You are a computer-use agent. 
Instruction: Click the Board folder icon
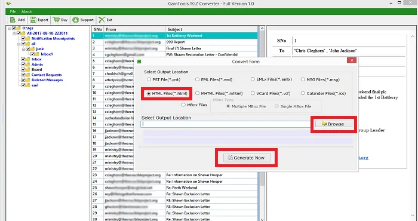[x=27, y=69]
